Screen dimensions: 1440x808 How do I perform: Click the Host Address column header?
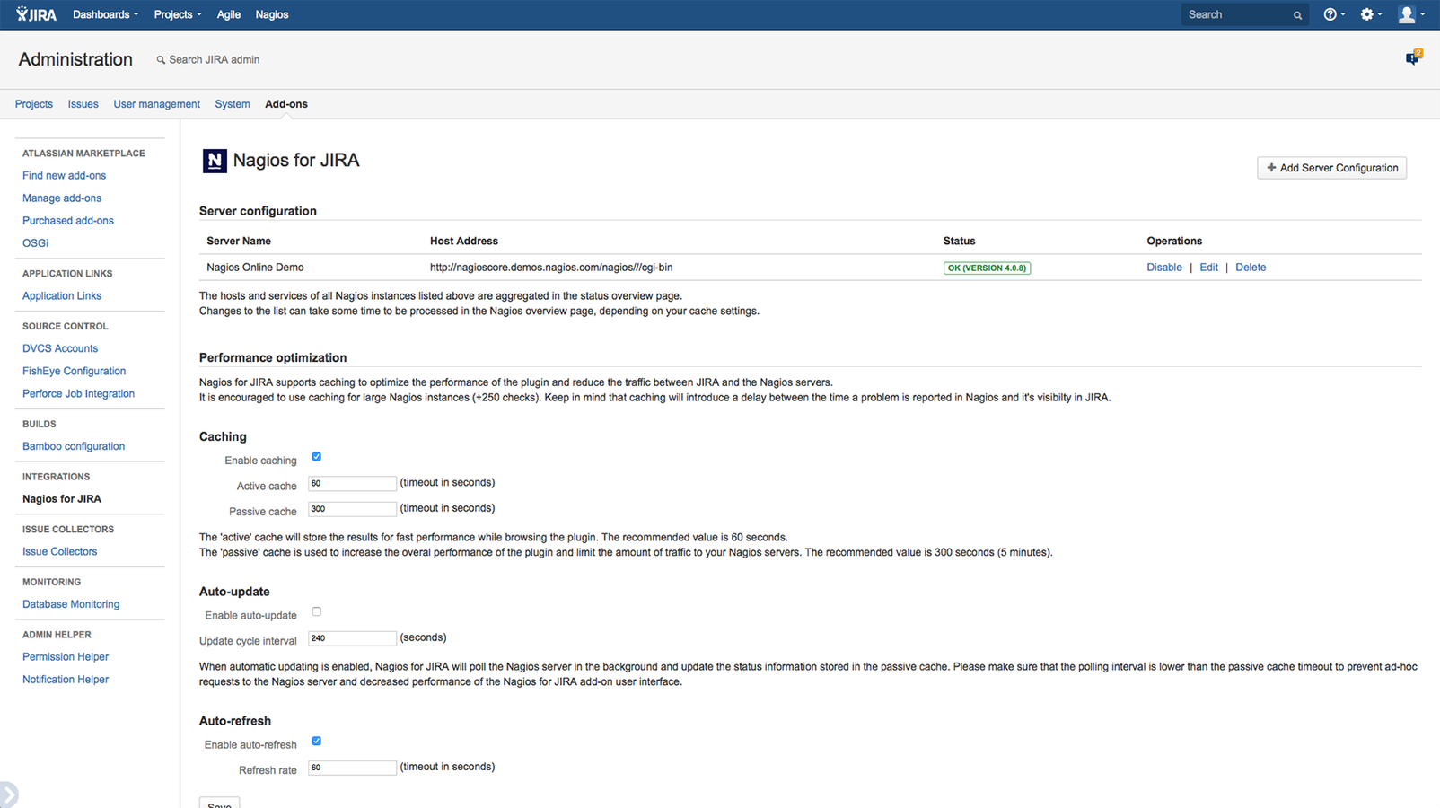click(464, 242)
